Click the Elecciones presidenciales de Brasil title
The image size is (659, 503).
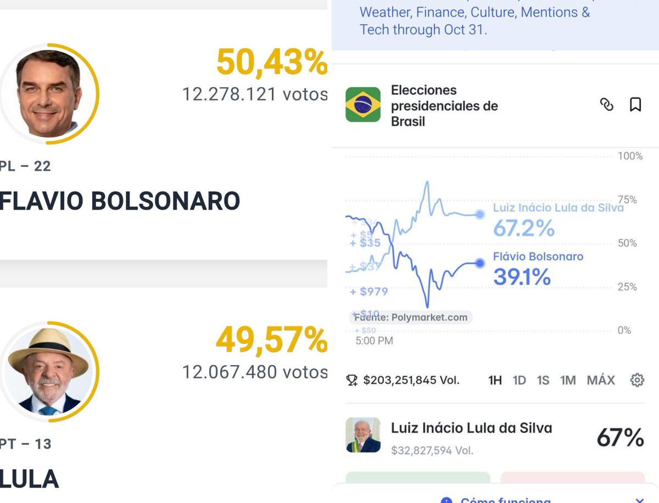444,105
